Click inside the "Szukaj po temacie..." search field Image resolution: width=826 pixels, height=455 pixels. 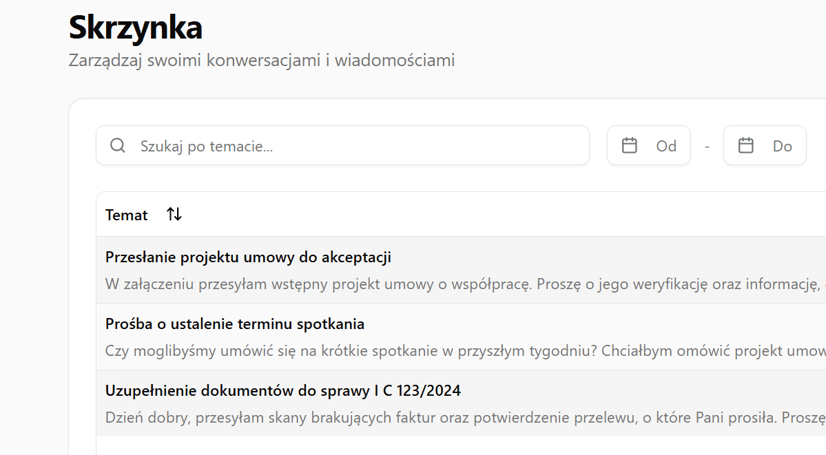click(276, 145)
